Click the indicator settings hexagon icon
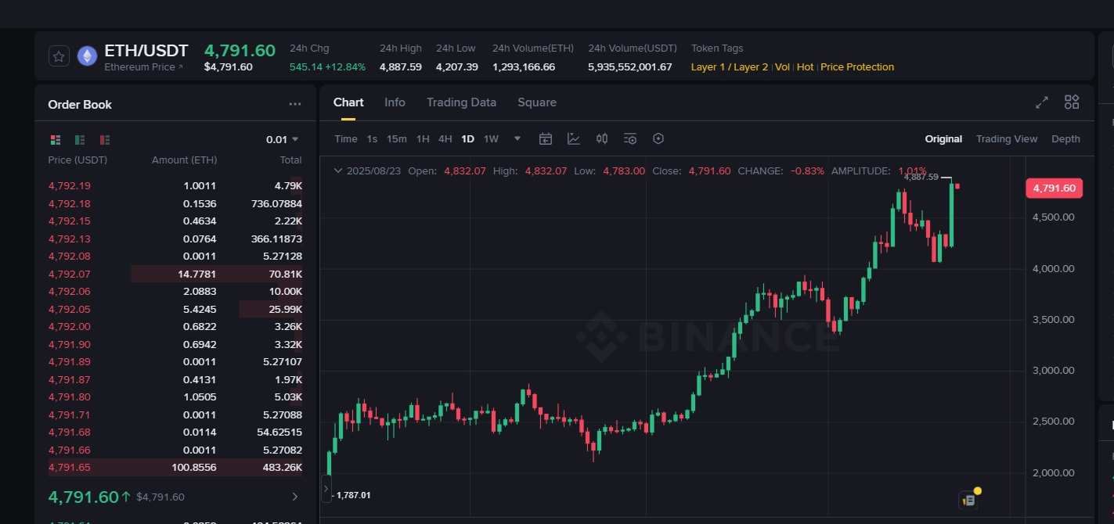This screenshot has height=524, width=1114. pyautogui.click(x=658, y=138)
